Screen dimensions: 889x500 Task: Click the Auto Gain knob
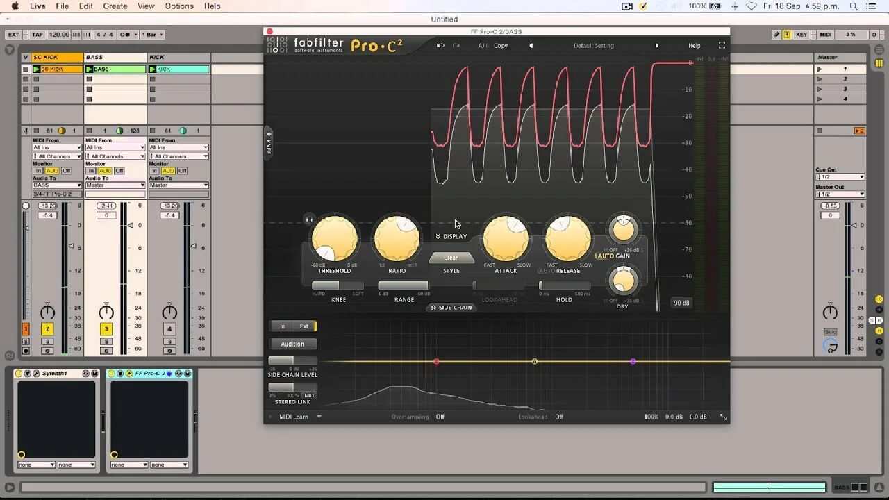623,228
